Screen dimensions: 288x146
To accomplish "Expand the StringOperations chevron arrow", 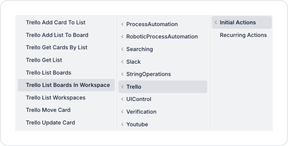I will pyautogui.click(x=122, y=74).
